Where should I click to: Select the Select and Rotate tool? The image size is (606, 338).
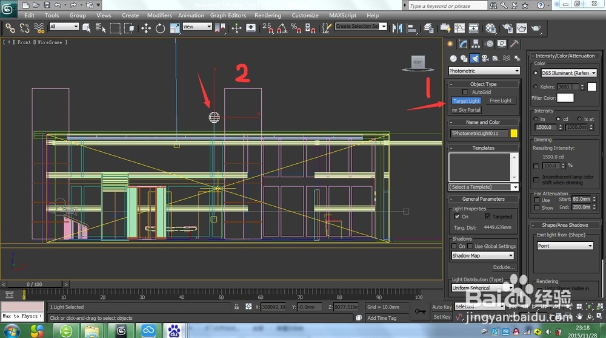point(160,28)
